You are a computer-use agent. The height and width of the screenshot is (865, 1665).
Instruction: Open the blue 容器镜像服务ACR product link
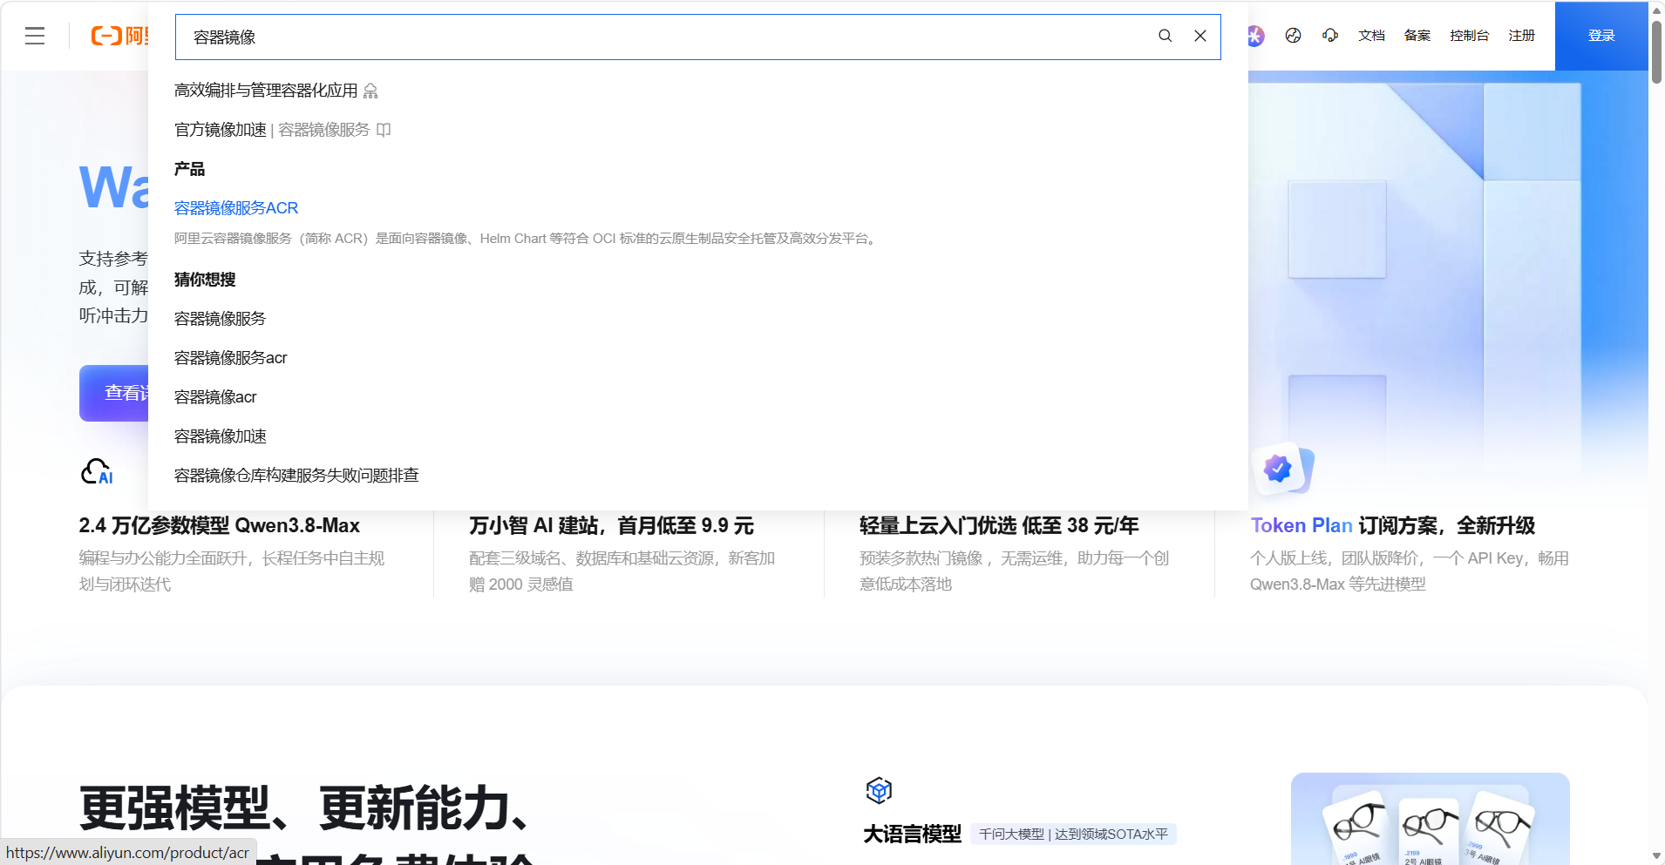tap(236, 208)
